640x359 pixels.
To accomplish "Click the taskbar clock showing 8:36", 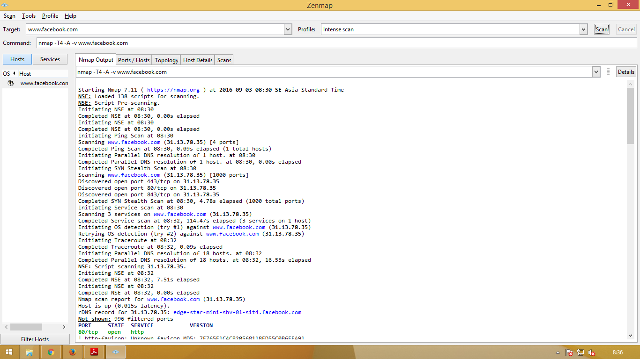I will click(x=618, y=352).
